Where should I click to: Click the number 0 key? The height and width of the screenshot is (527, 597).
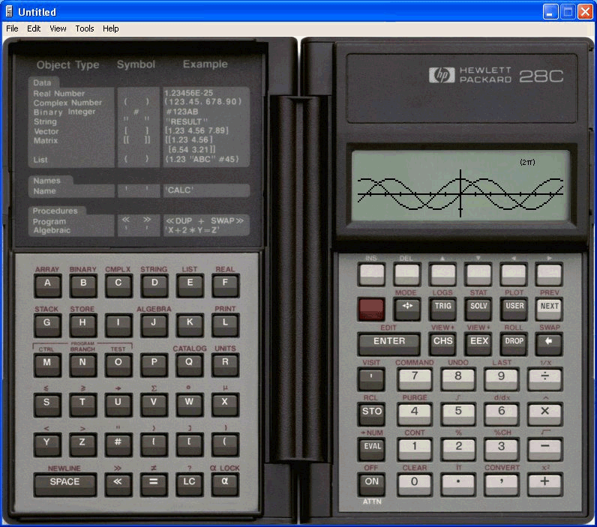coord(415,484)
